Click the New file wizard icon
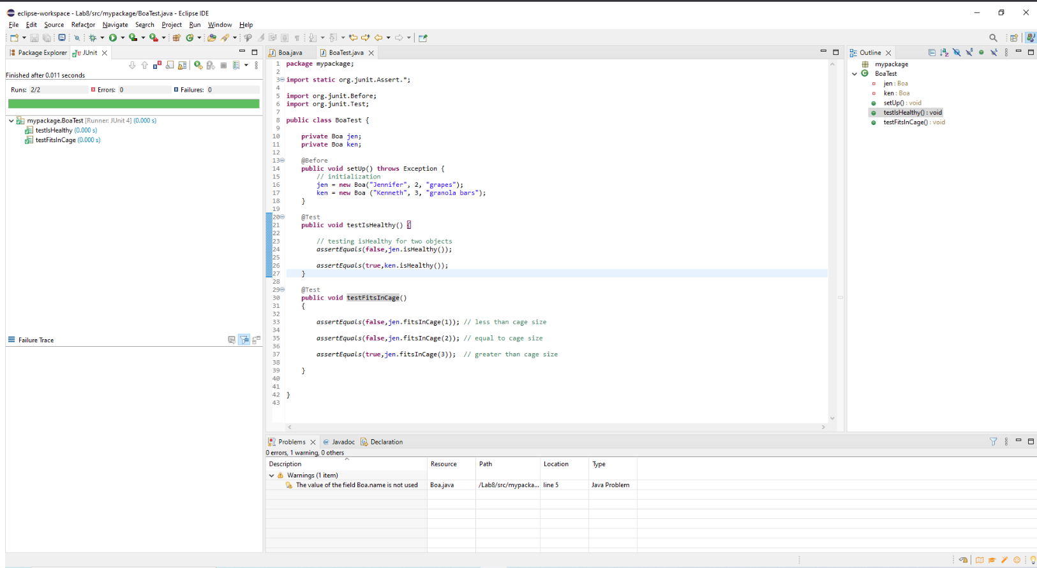Image resolution: width=1037 pixels, height=568 pixels. (x=14, y=38)
